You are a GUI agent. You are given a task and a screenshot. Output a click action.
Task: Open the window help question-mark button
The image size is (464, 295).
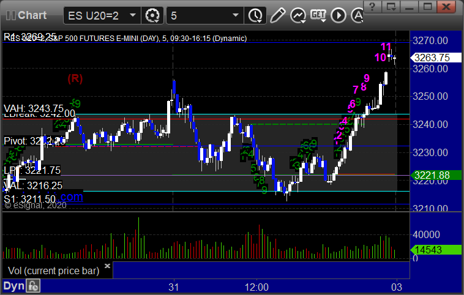(372, 6)
